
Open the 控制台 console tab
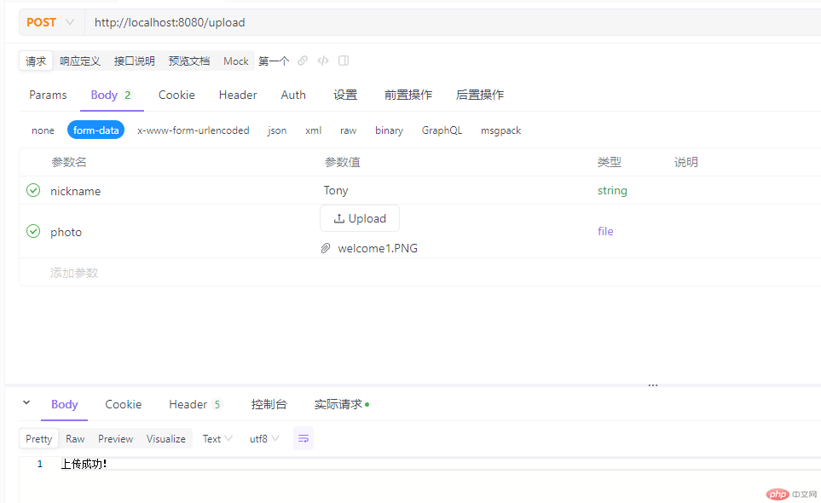point(269,404)
